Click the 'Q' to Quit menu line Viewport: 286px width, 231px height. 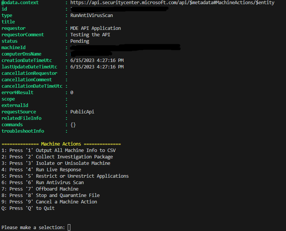[x=28, y=208]
